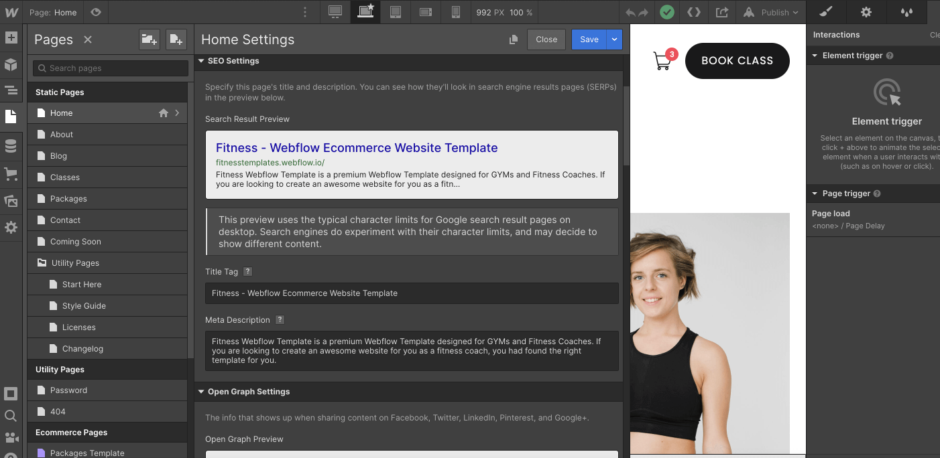
Task: Open the Components panel
Action: [11, 64]
